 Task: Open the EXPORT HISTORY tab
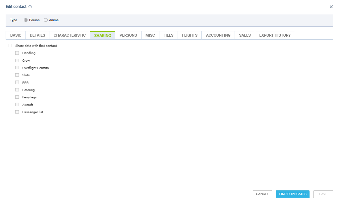275,35
